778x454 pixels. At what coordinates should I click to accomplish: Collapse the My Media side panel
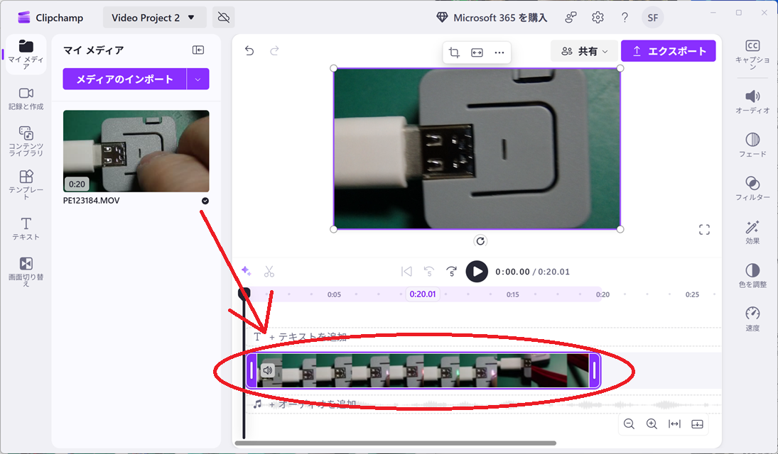tap(198, 50)
